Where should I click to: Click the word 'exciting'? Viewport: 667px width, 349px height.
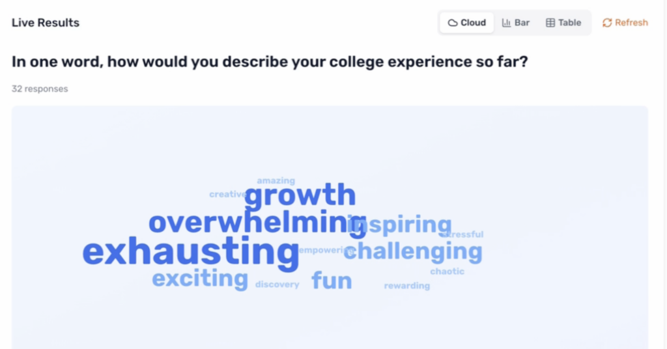[200, 279]
